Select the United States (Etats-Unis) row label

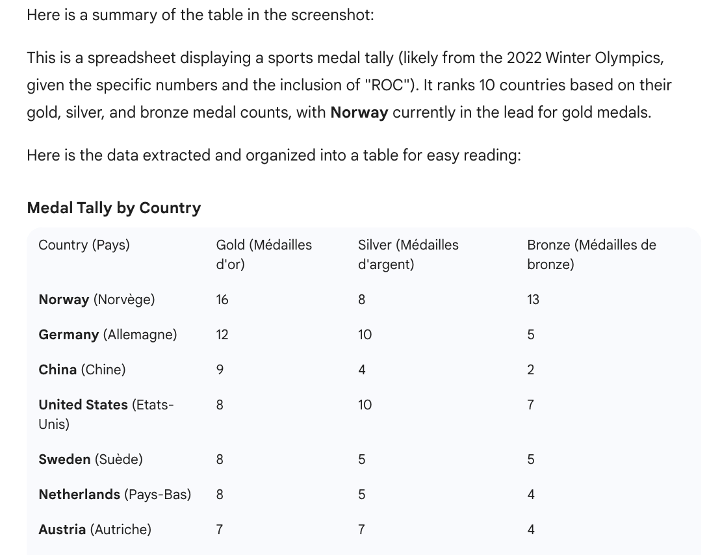106,414
